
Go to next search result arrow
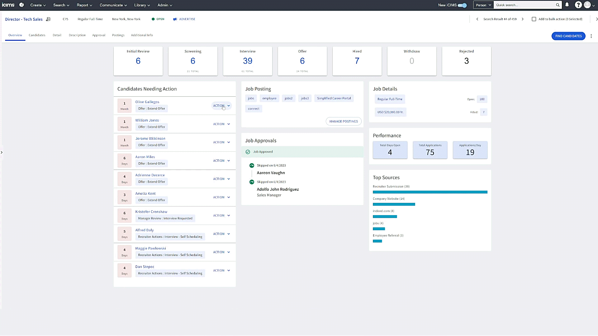tap(523, 19)
